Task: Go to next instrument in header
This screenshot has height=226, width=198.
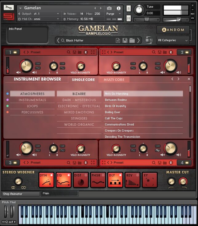Action: (101, 8)
